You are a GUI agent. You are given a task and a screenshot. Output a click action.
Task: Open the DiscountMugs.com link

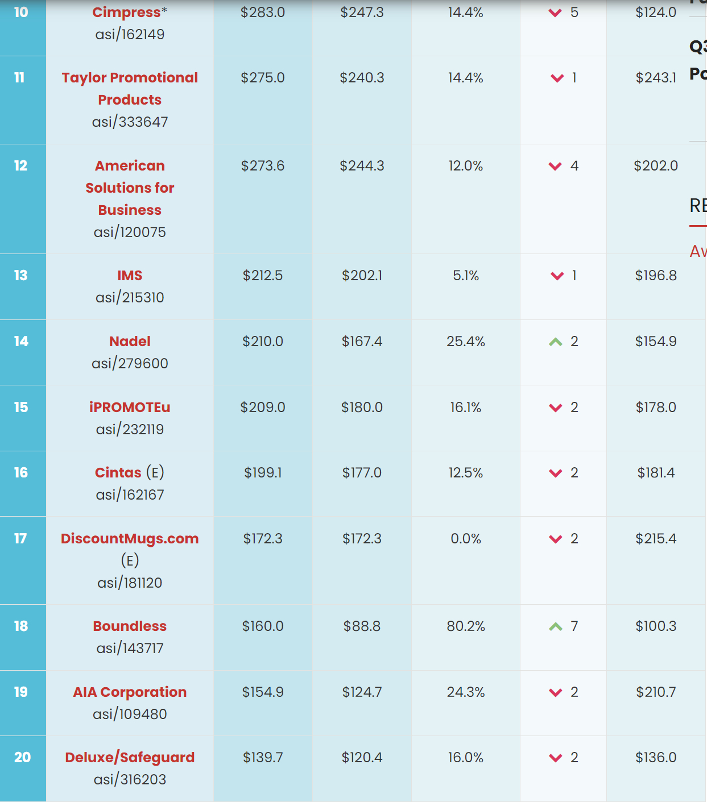130,539
